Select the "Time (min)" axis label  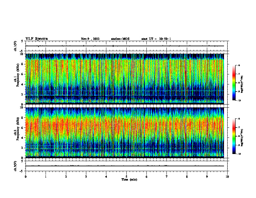(129, 180)
